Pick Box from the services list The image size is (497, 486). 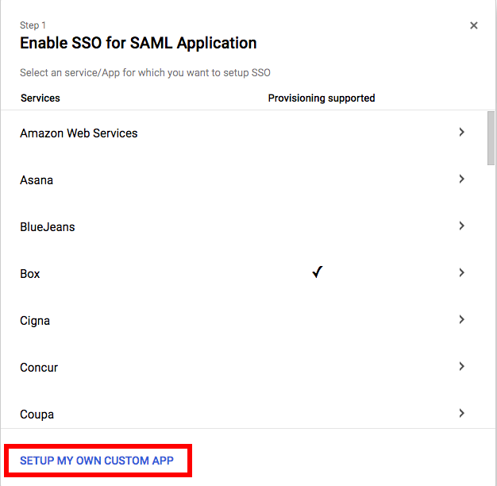[30, 274]
